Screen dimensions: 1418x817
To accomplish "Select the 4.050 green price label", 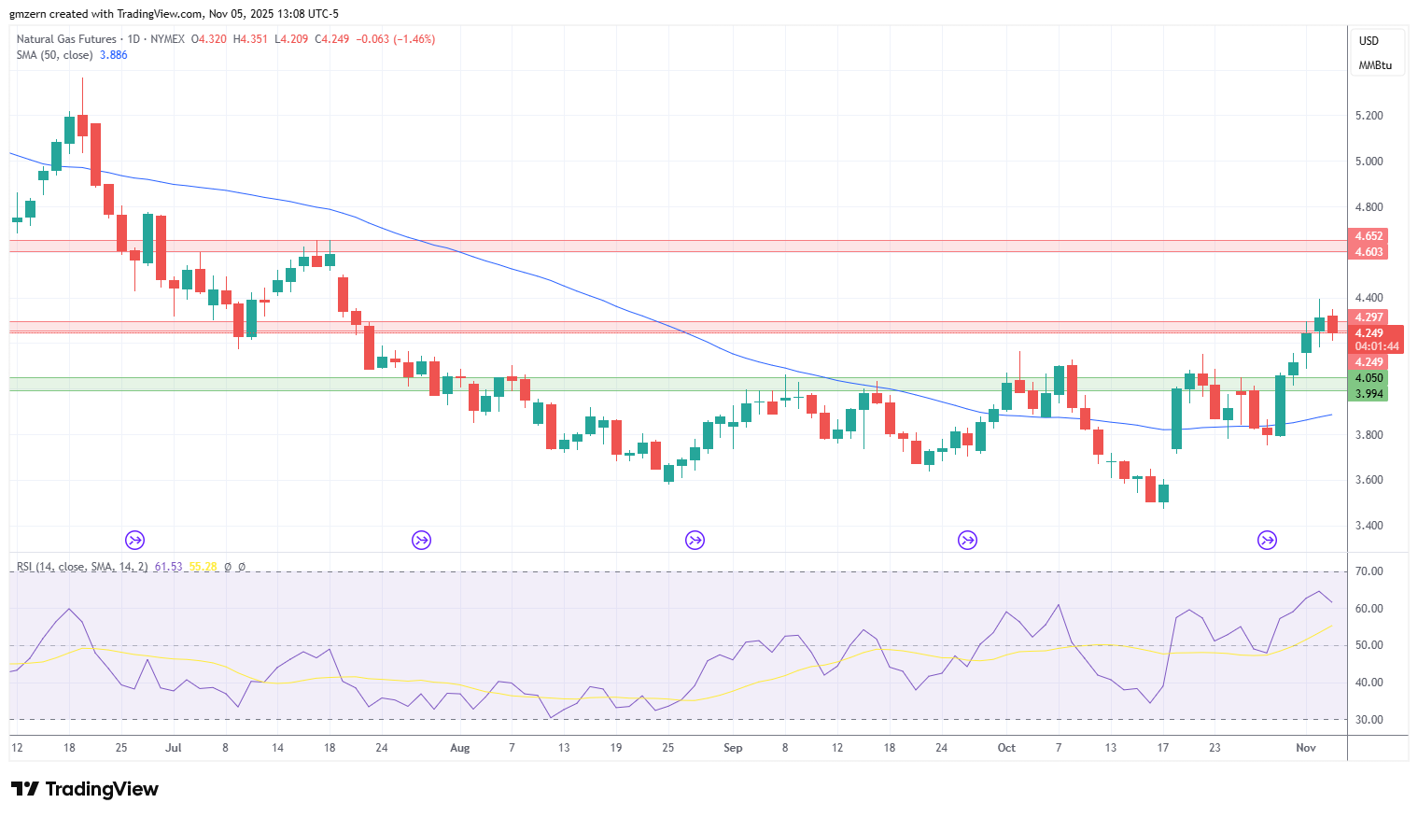I will pyautogui.click(x=1369, y=378).
